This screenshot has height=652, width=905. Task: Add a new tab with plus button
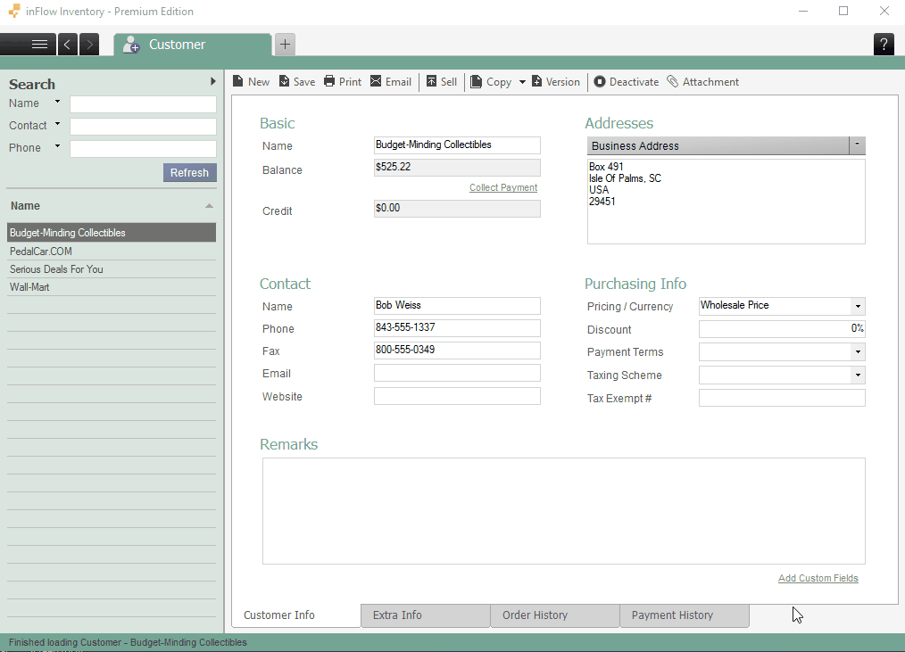click(285, 45)
